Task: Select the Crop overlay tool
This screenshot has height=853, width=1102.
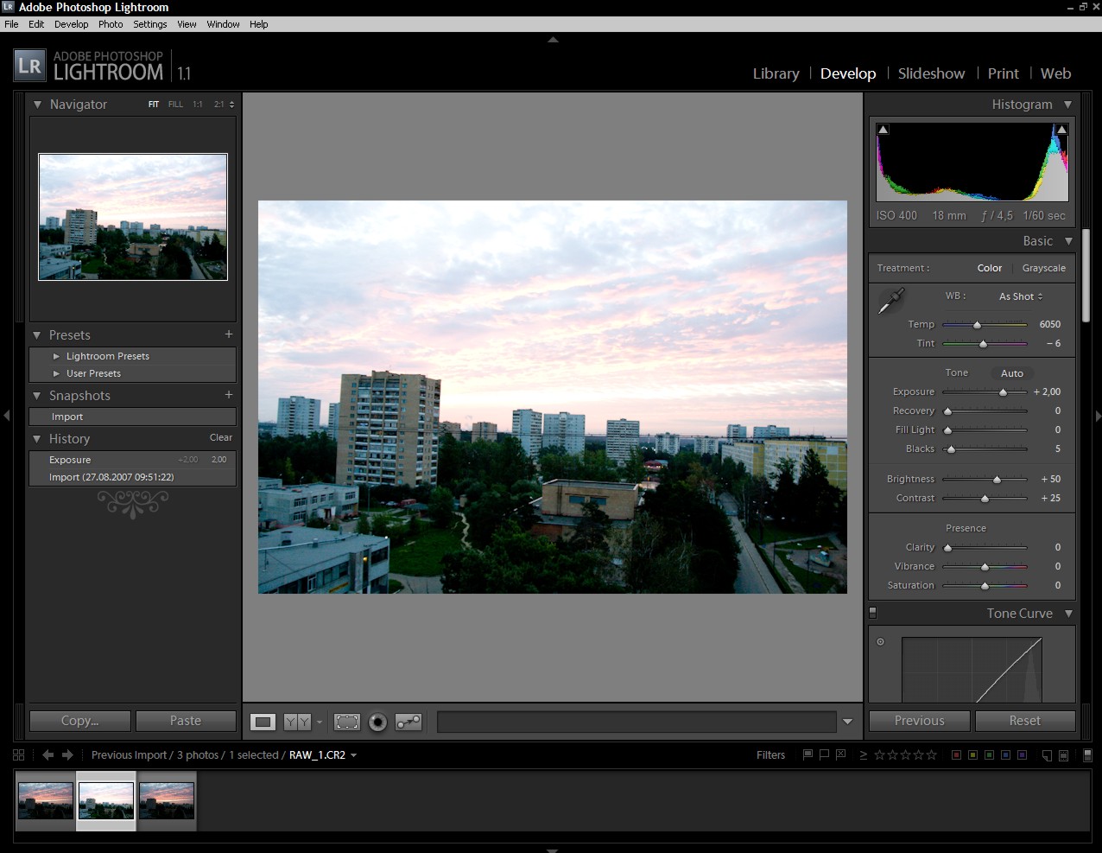Action: click(347, 722)
